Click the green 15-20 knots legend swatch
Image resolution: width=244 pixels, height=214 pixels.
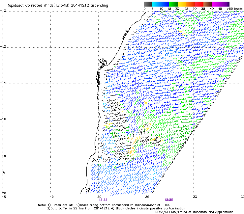[173, 4]
